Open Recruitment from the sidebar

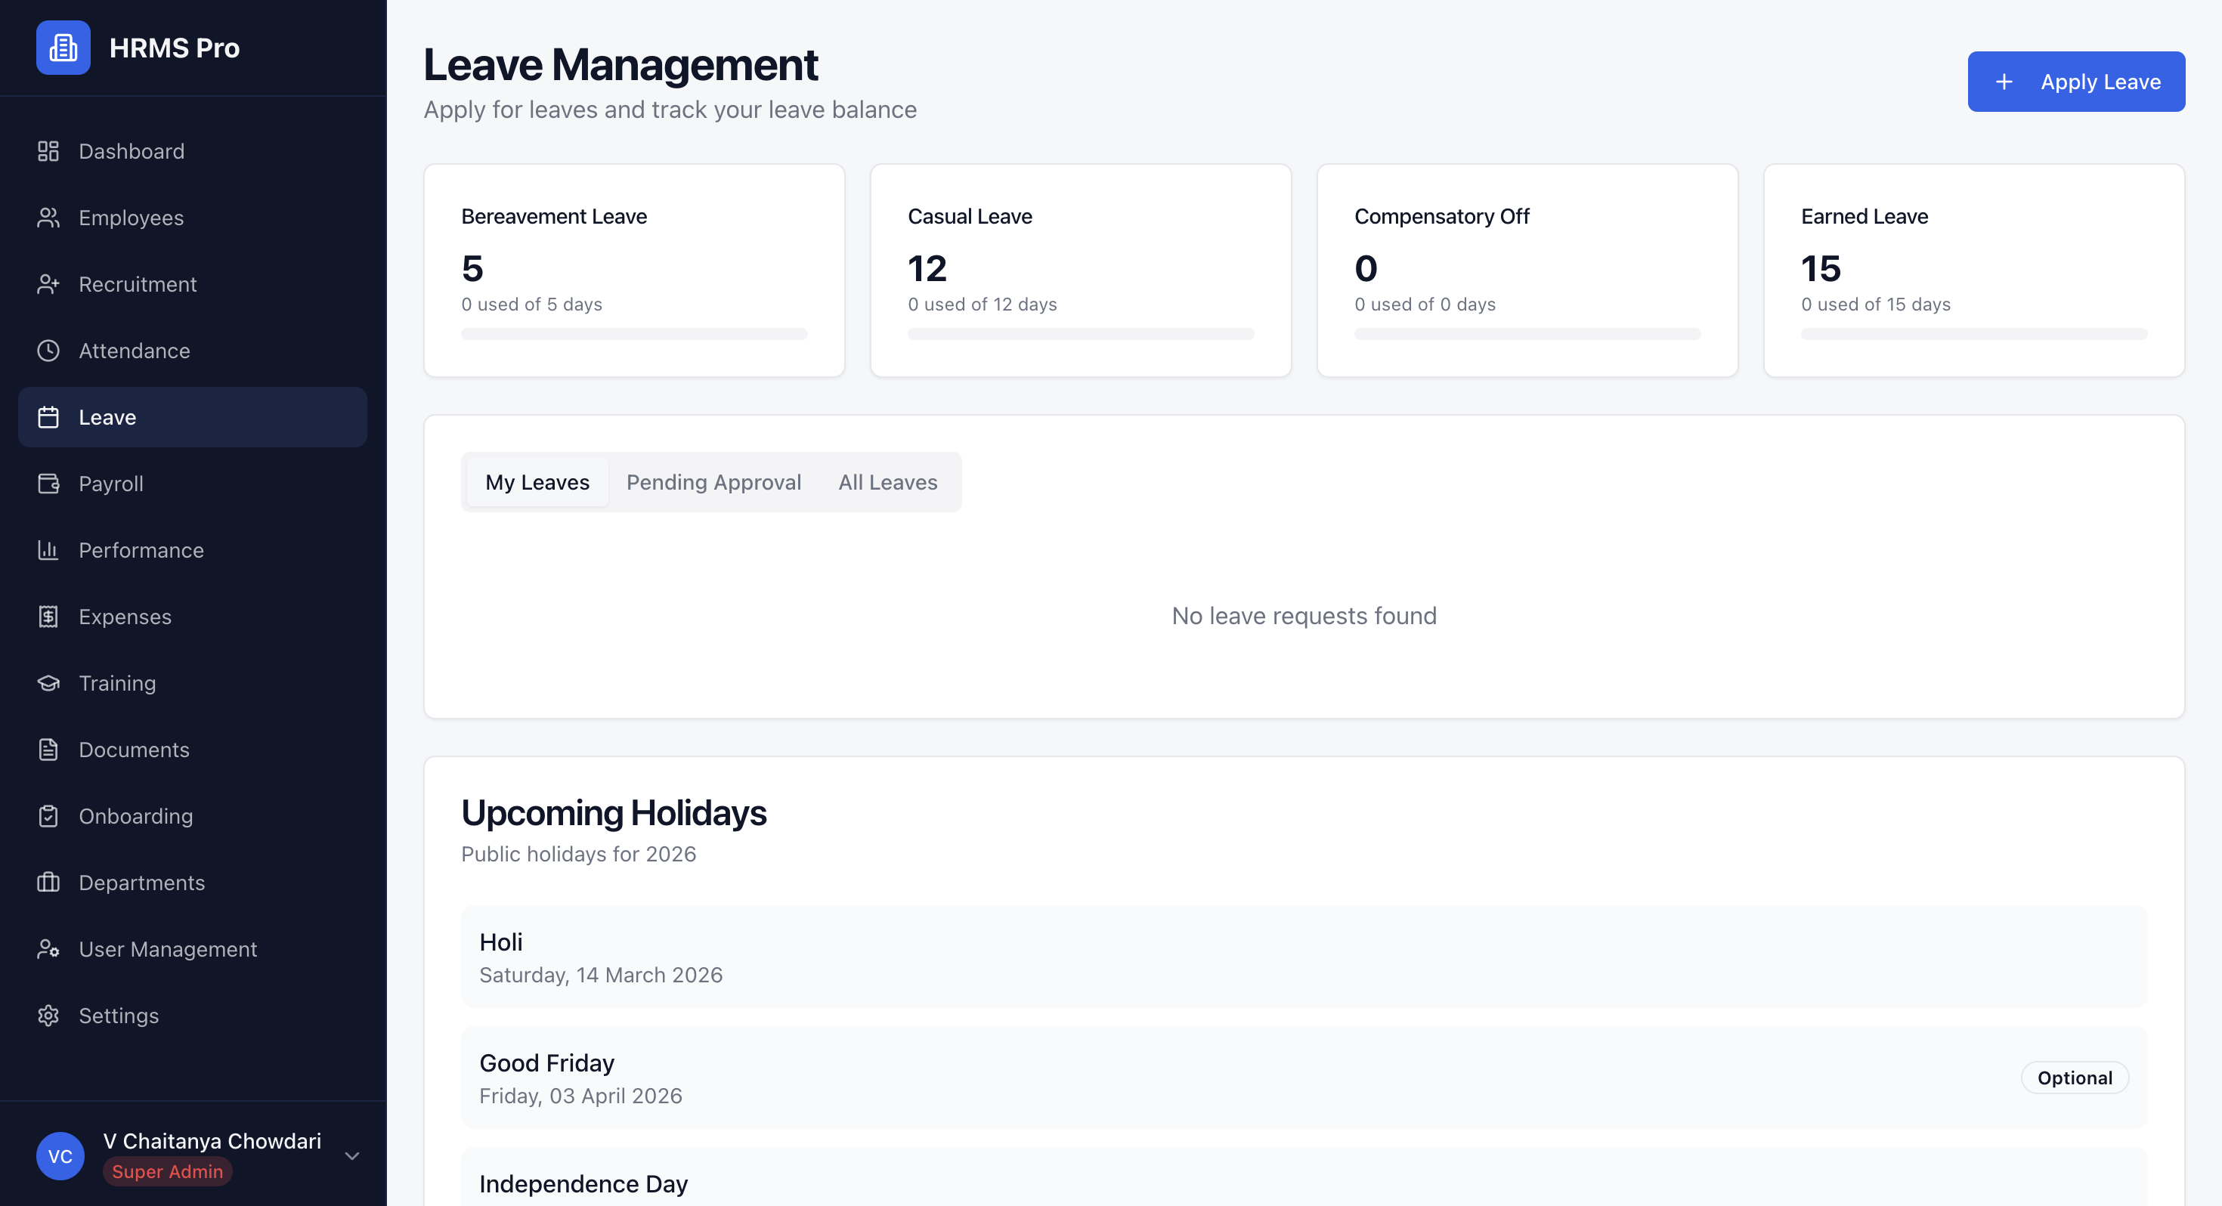(193, 284)
